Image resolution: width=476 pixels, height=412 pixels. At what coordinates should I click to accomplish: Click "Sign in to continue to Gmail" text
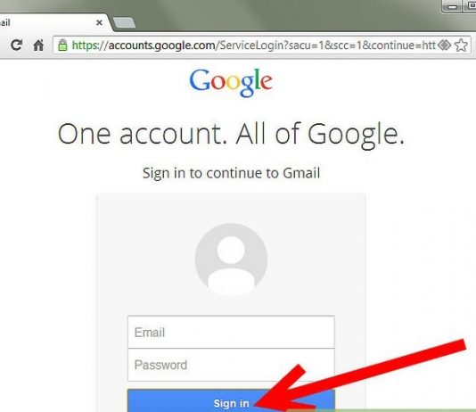pos(231,173)
